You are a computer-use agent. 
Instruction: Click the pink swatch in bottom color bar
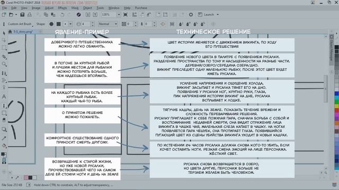click(26, 177)
